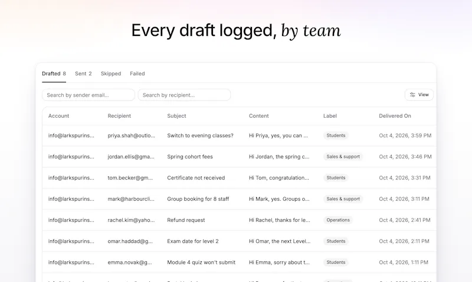Viewport: 472px width, 282px height.
Task: Click date Oct 4, 2026, 2:11 PM
Action: [404, 241]
